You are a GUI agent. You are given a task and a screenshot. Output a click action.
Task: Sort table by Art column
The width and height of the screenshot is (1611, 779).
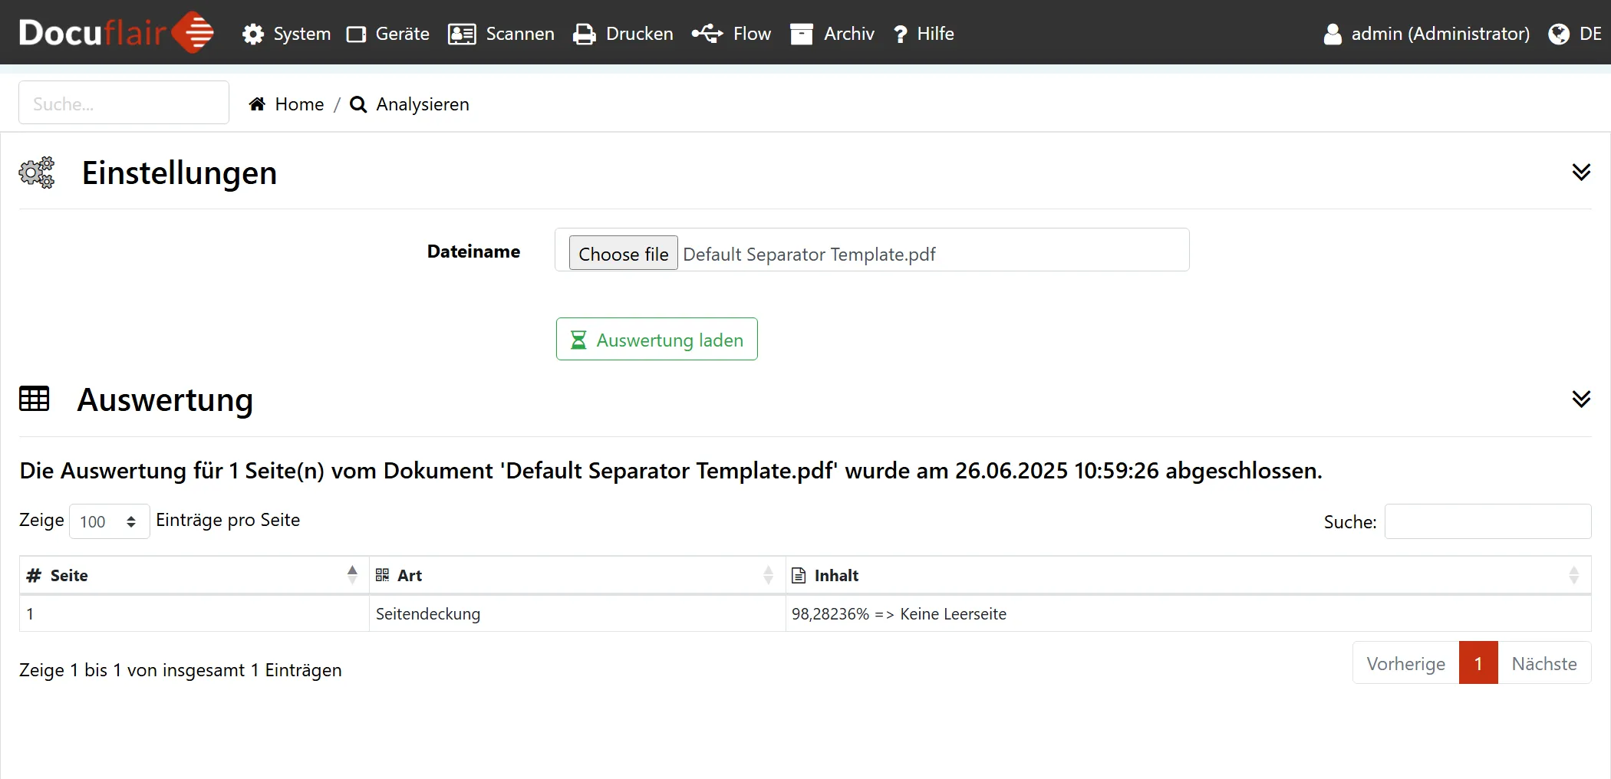click(577, 575)
